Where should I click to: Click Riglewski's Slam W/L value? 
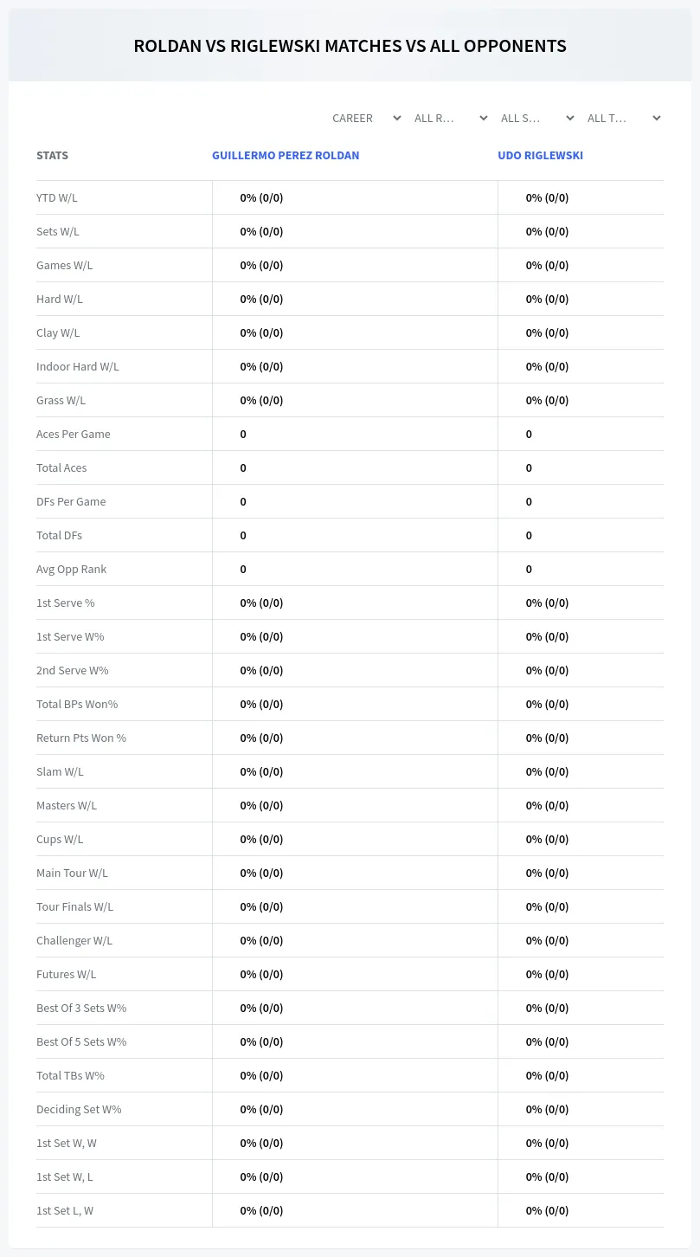tap(547, 771)
